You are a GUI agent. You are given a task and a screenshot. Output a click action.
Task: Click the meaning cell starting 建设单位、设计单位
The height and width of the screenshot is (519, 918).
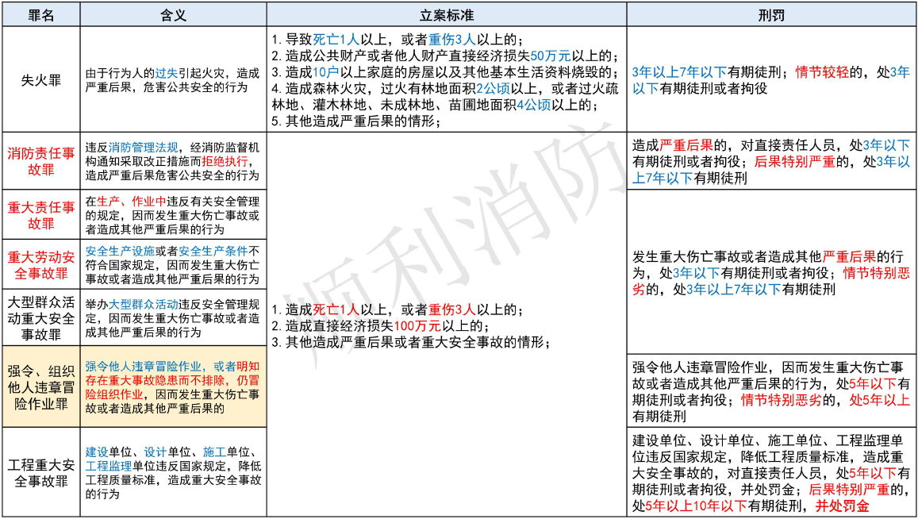pyautogui.click(x=173, y=472)
